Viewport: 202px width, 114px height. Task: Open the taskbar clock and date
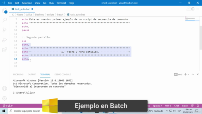click(187, 111)
